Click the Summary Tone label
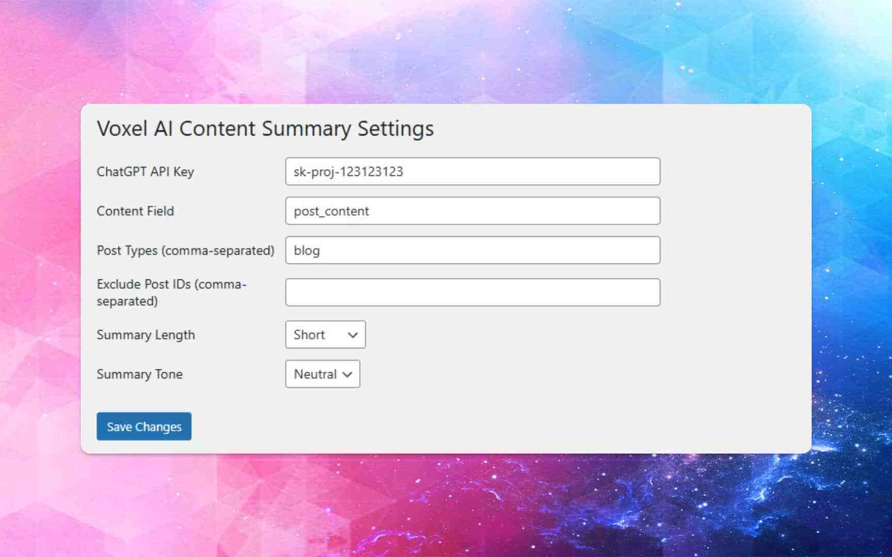Screen dimensions: 892x557 (x=139, y=374)
